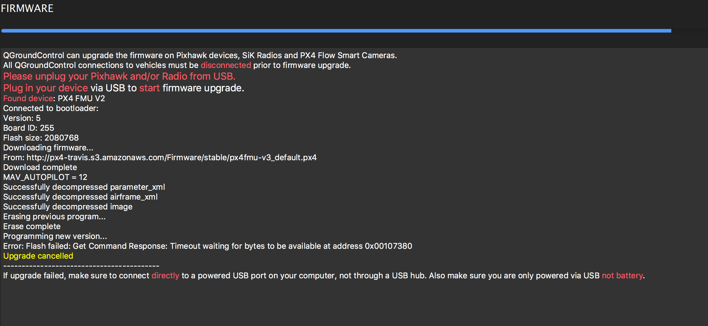708x326 pixels.
Task: Click the Flash size 2080768 entry
Action: coord(40,137)
